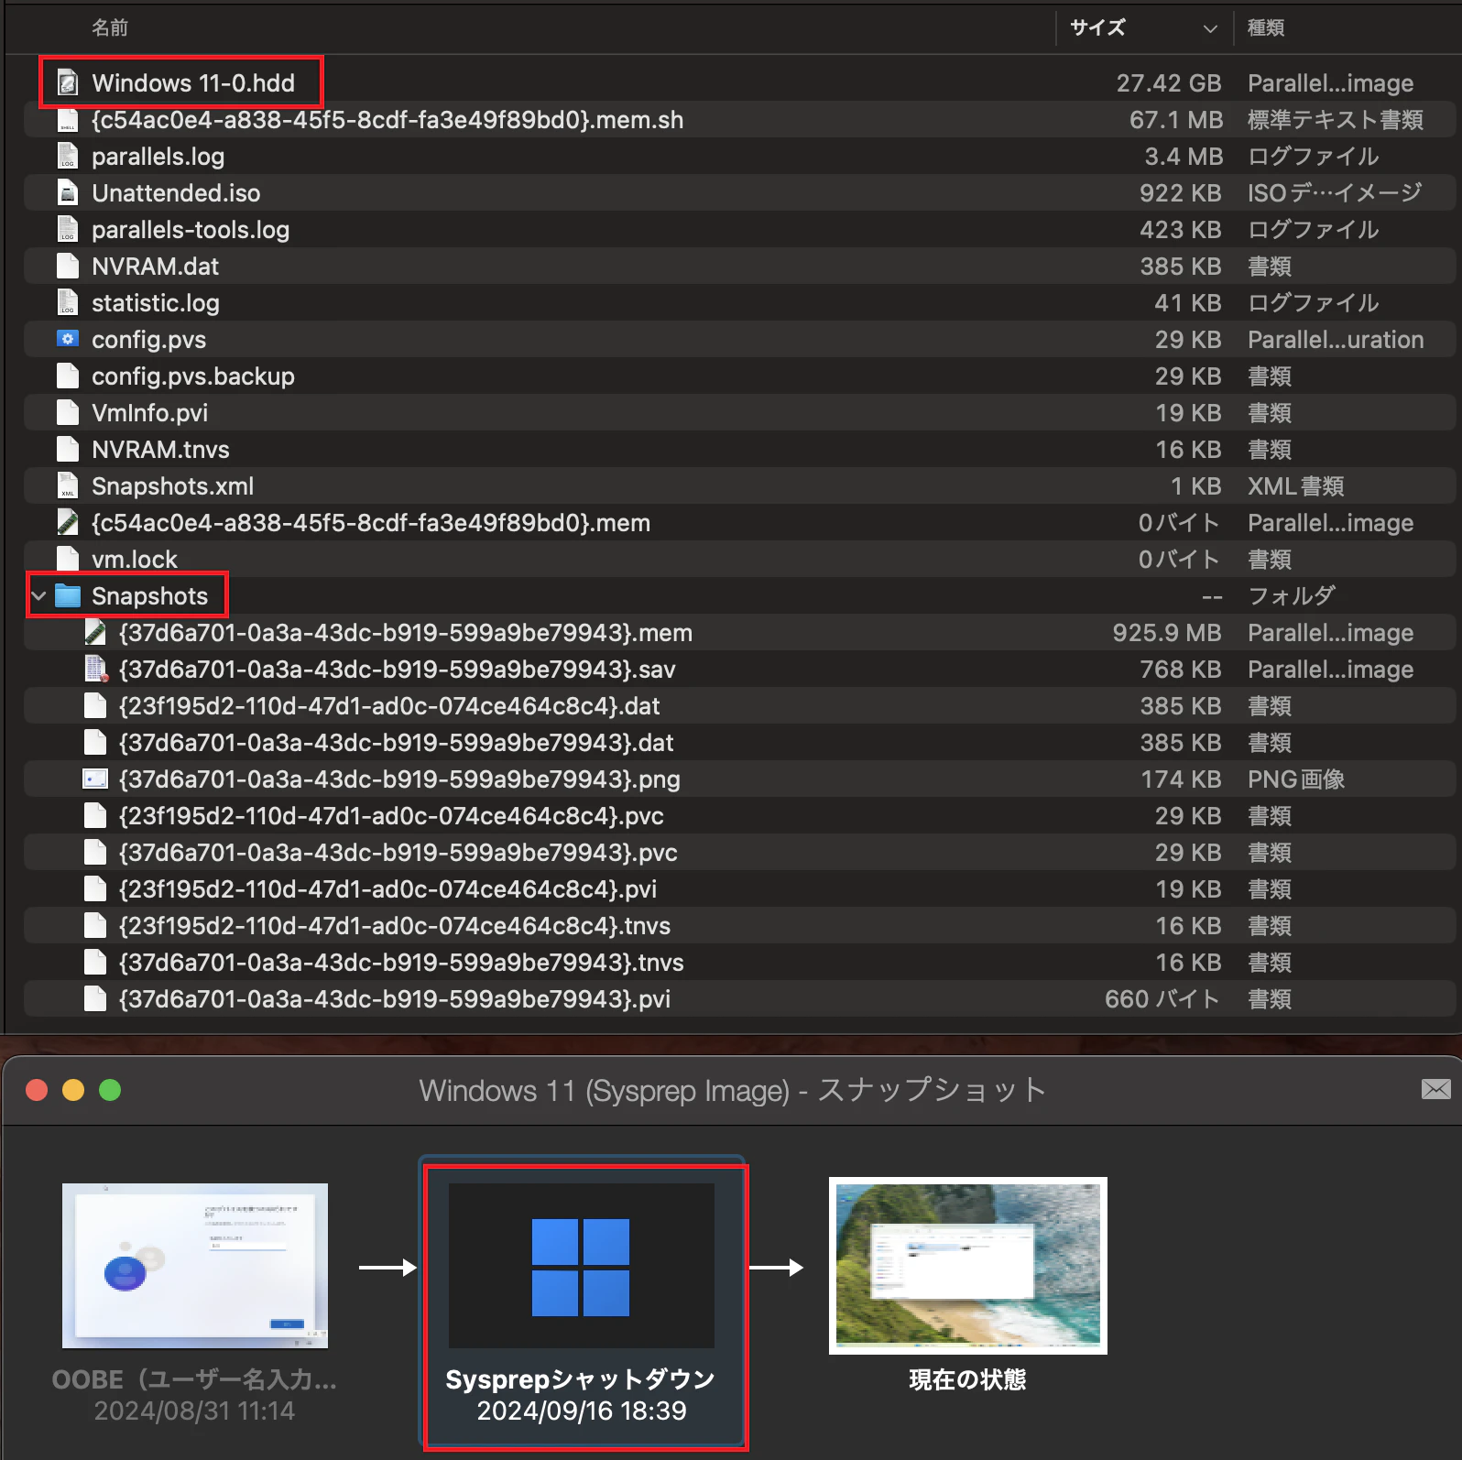Click the {37d6a701...}.sav saved state icon
The width and height of the screenshot is (1462, 1460).
[95, 670]
